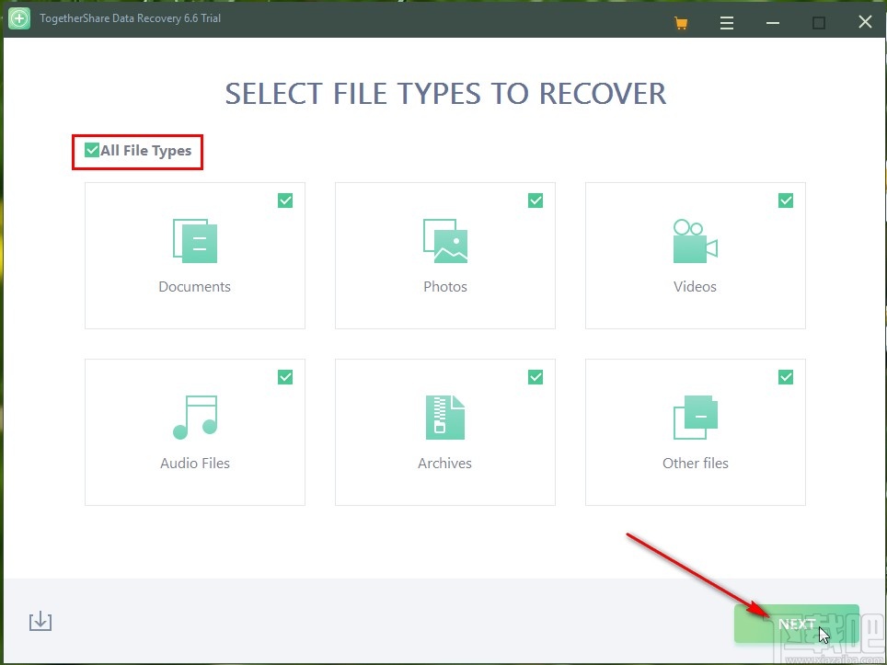
Task: Click the Audio Files card area
Action: coord(194,432)
